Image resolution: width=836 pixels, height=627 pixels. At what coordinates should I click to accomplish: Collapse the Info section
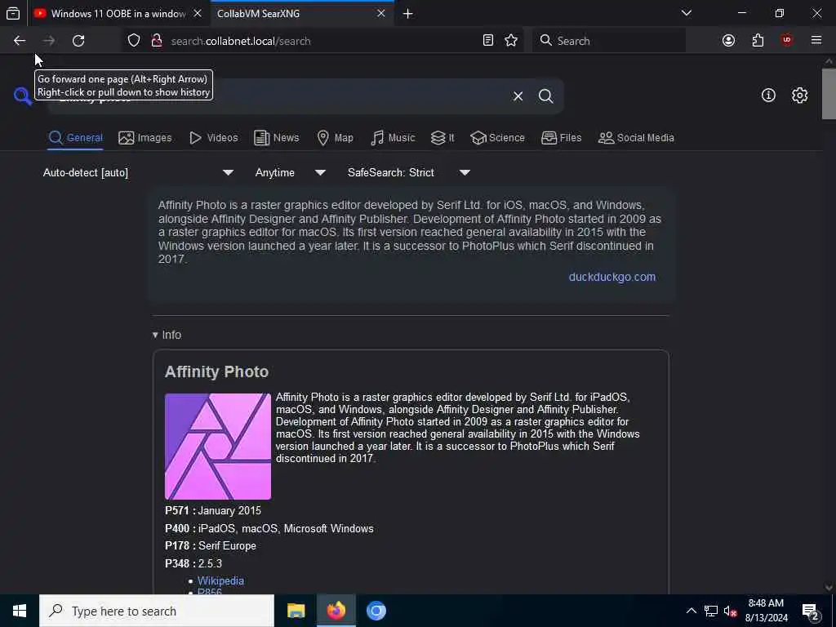(x=167, y=335)
